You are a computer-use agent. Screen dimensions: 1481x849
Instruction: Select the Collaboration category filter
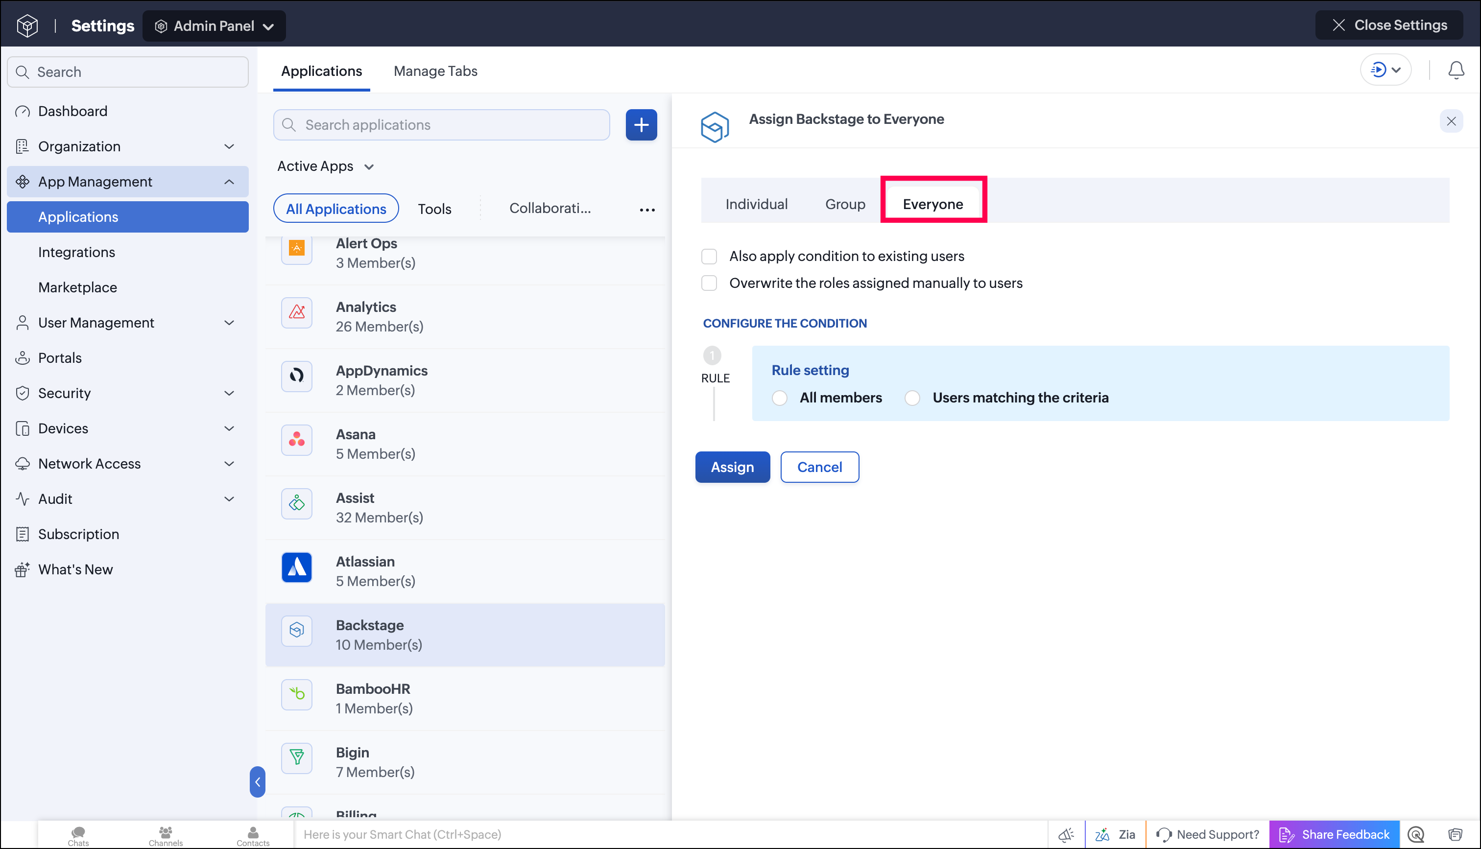pyautogui.click(x=550, y=208)
